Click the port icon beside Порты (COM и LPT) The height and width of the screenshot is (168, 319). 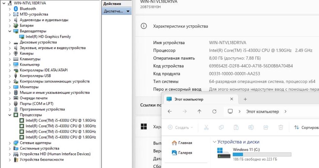pos(16,104)
